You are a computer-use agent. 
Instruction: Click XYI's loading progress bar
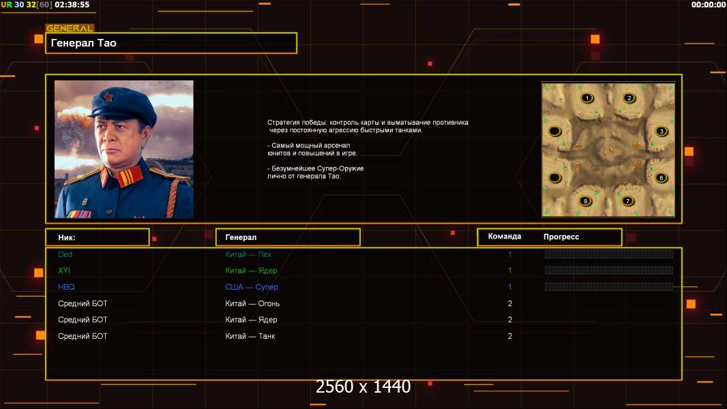(609, 271)
